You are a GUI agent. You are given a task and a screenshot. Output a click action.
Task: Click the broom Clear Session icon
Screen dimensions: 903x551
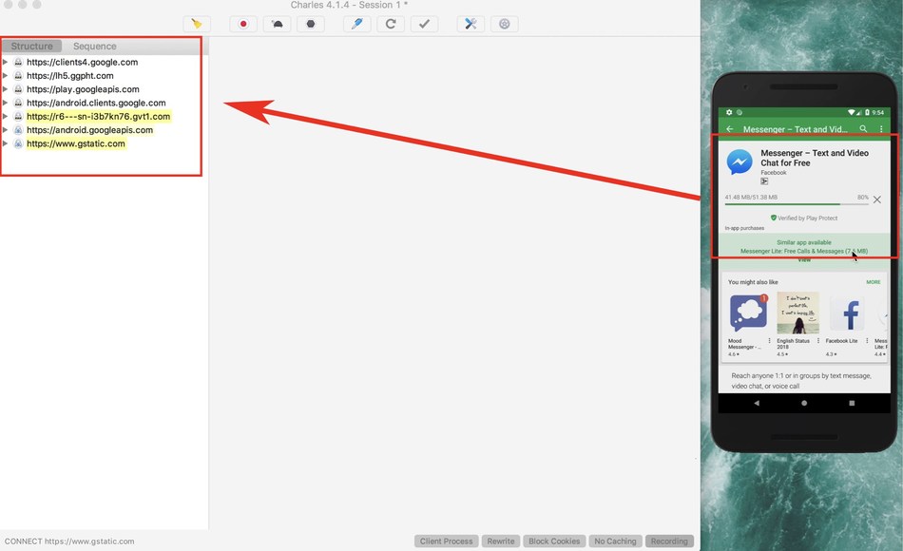(197, 24)
